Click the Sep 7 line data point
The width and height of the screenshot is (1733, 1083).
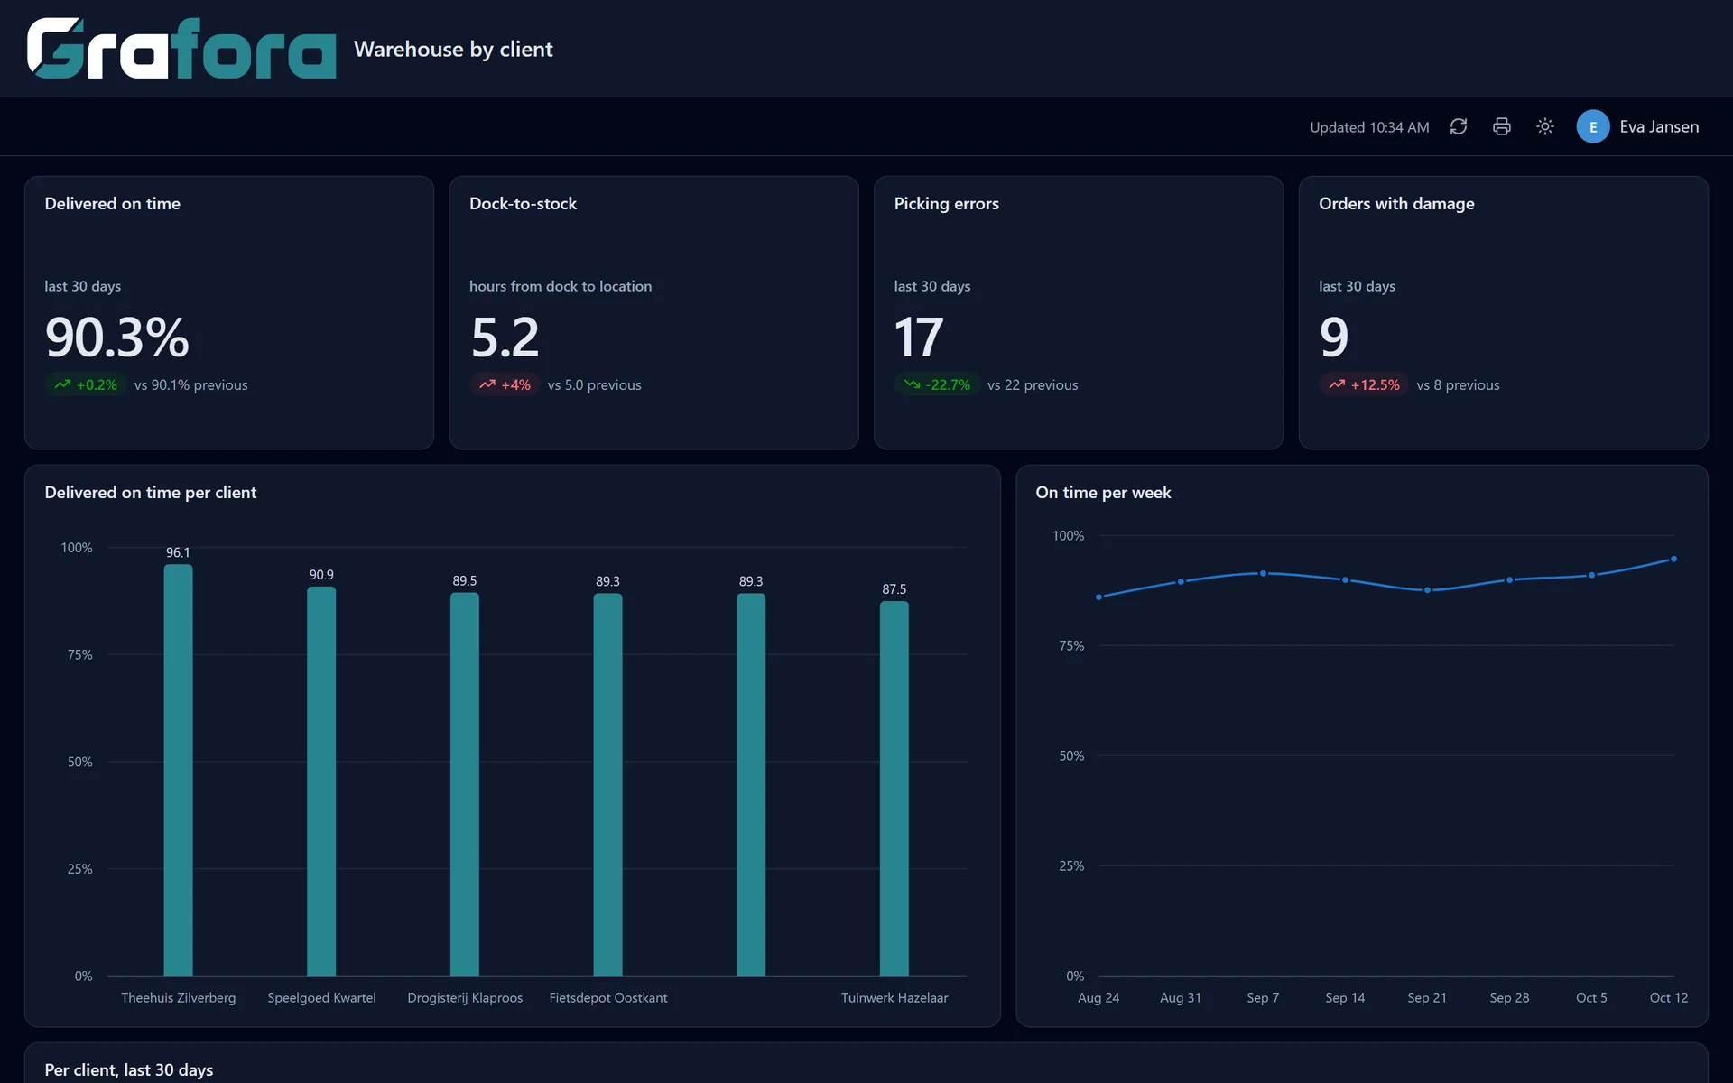(1263, 573)
